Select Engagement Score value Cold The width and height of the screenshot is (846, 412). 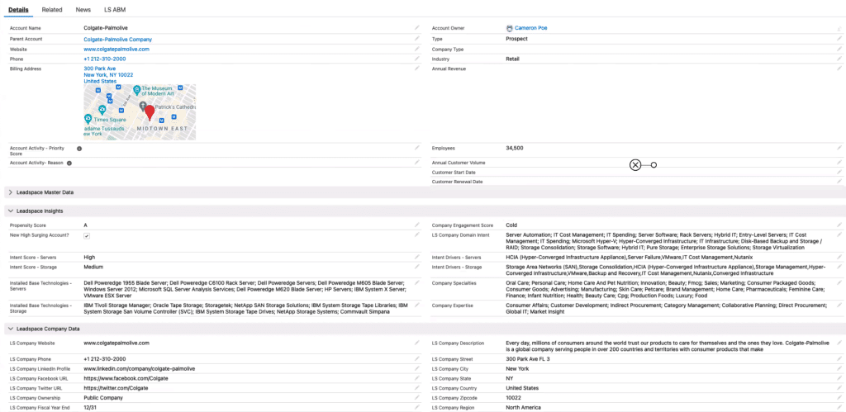point(511,225)
